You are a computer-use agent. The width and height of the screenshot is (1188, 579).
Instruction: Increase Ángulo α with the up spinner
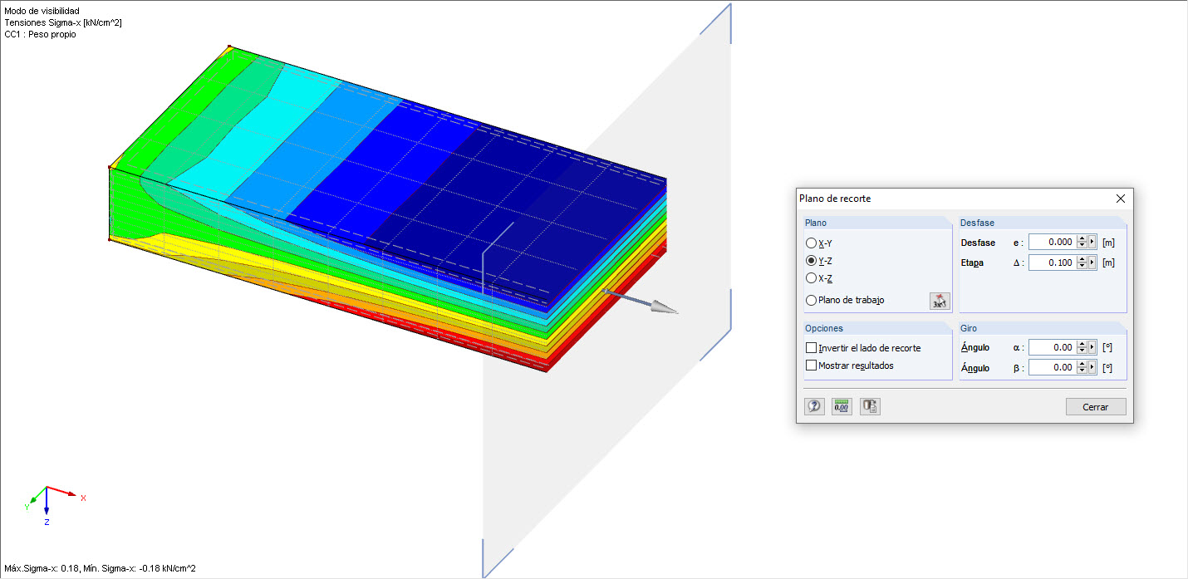(x=1082, y=344)
